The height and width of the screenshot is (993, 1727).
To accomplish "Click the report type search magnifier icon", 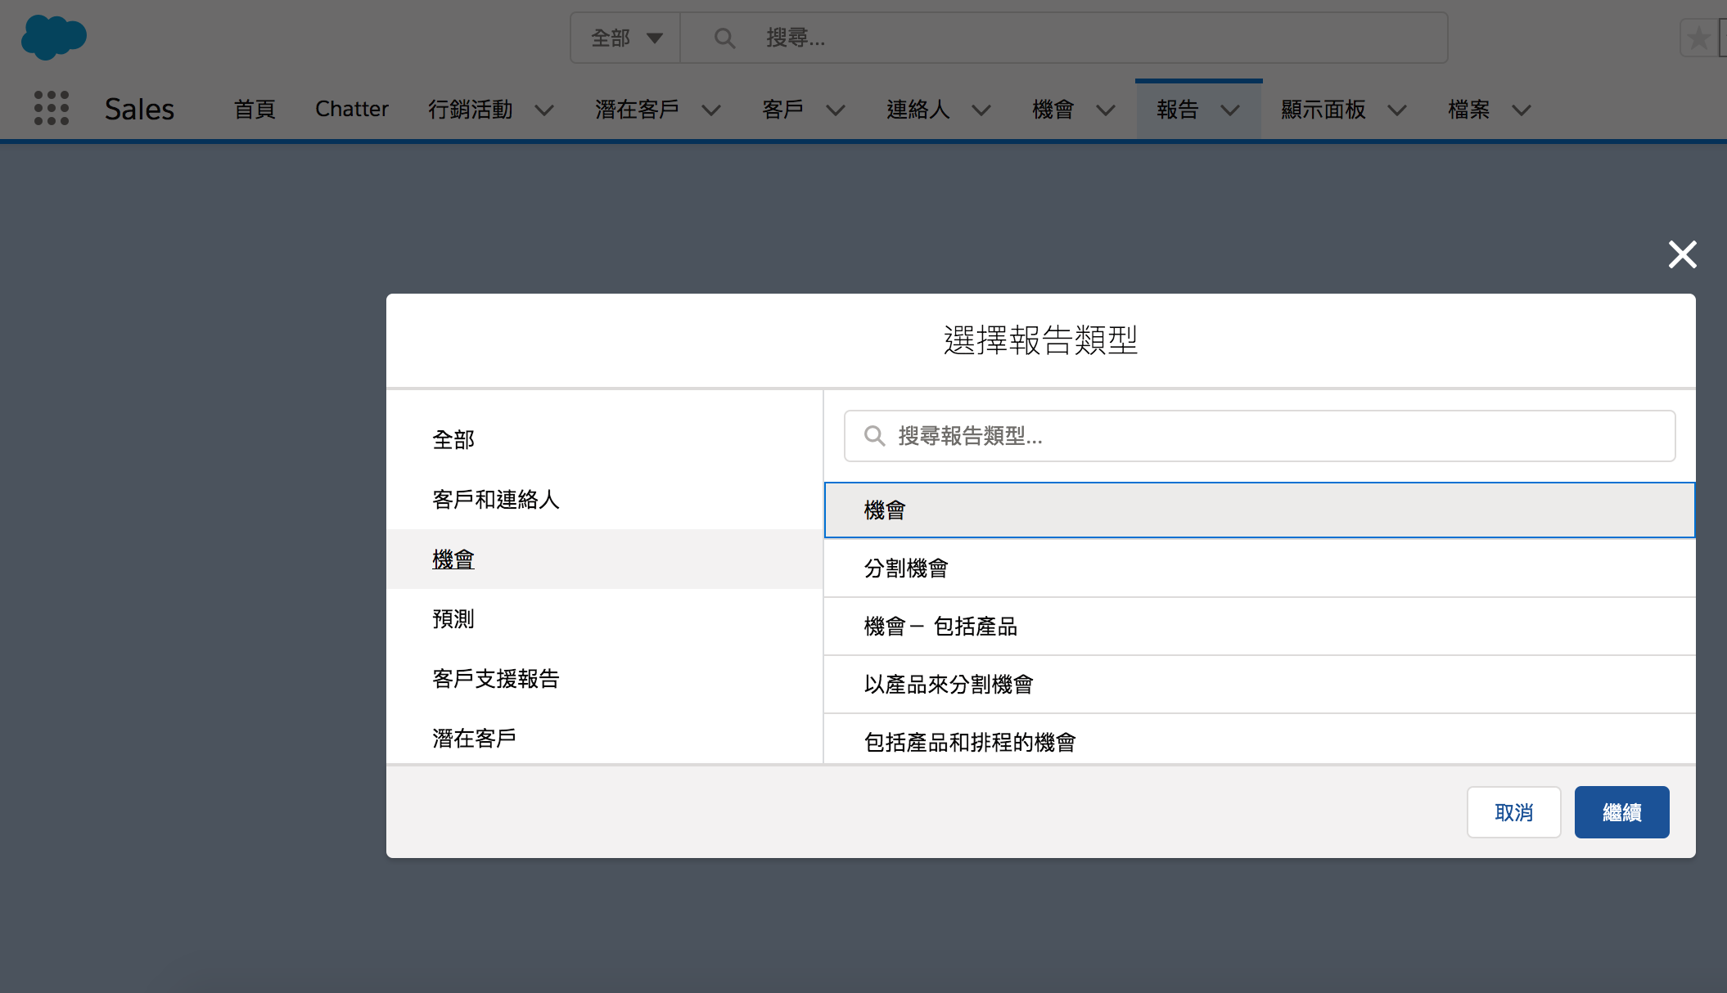I will tap(874, 436).
